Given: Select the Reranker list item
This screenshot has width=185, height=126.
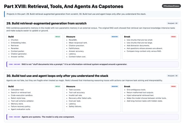Looking at the screenshot, I should pyautogui.click(x=15, y=48).
